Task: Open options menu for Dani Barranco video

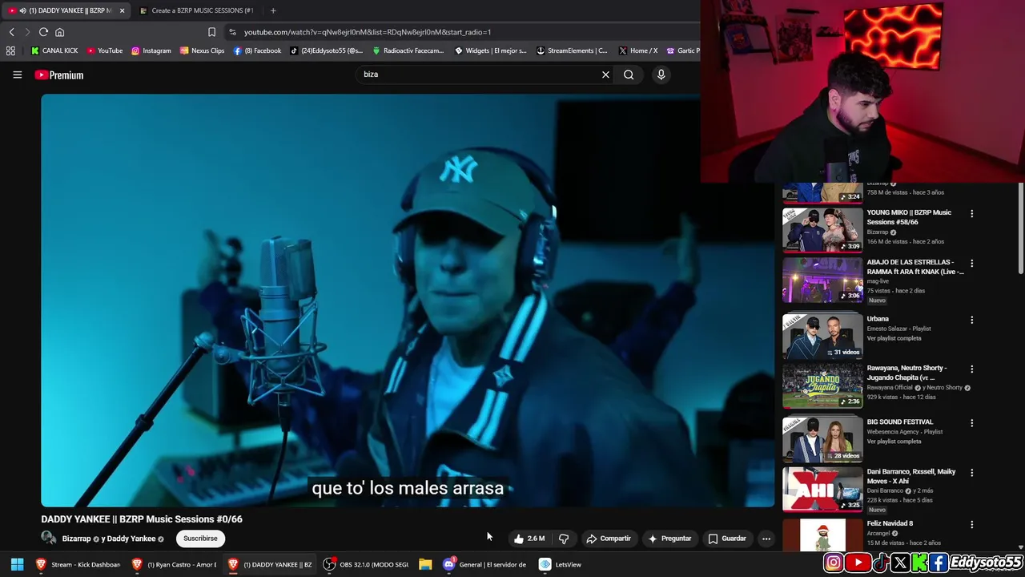Action: click(972, 473)
